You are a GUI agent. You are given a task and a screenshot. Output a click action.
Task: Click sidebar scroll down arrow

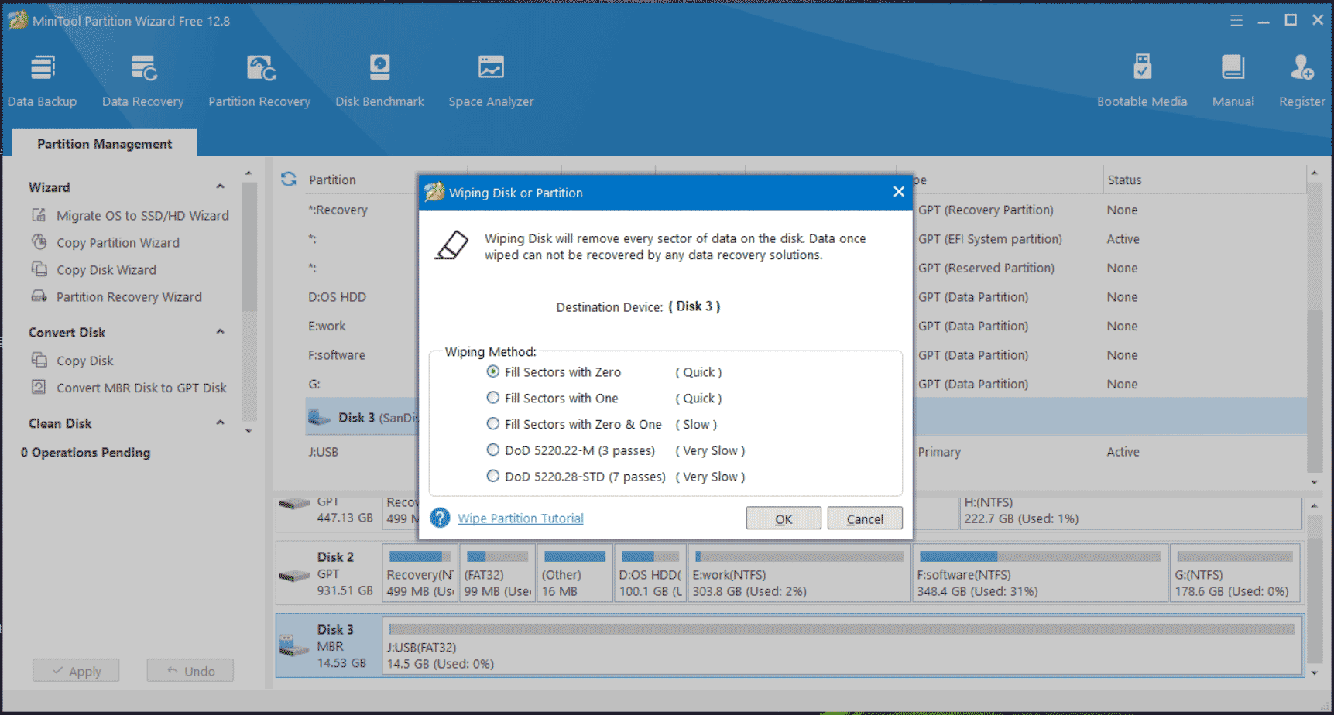[249, 431]
